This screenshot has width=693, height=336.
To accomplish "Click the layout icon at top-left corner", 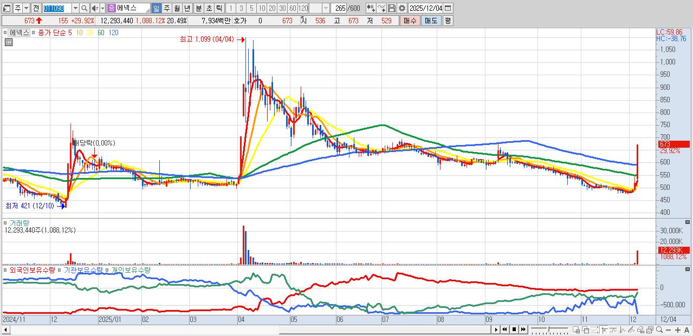I will (7, 8).
